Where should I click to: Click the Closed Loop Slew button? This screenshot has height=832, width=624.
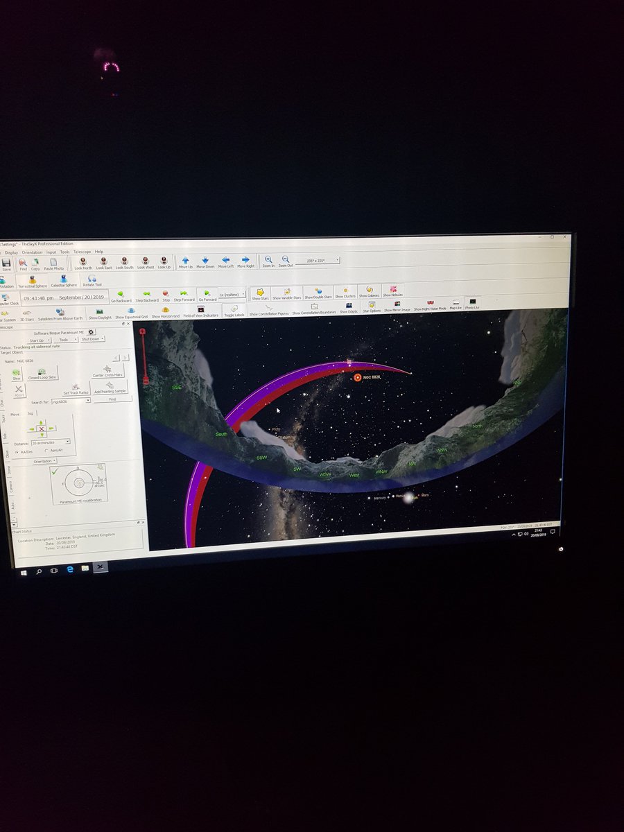tap(42, 374)
